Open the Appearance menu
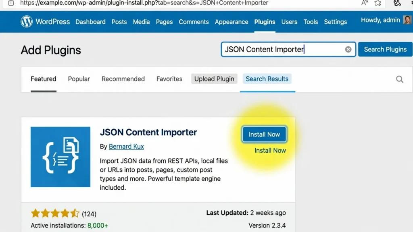This screenshot has height=232, width=413. [232, 22]
